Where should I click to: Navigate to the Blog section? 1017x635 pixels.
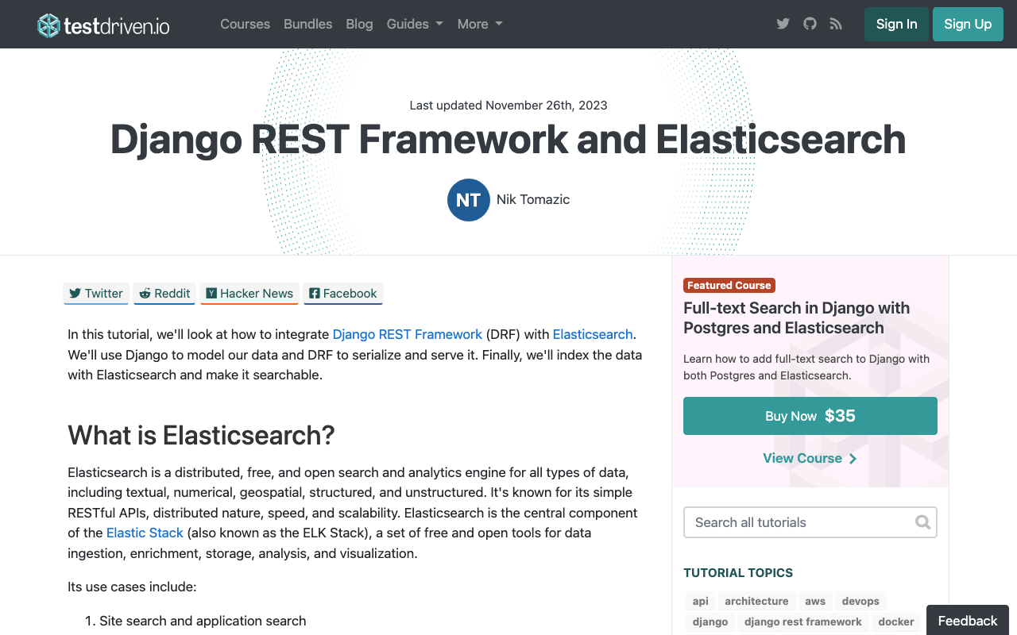359,24
